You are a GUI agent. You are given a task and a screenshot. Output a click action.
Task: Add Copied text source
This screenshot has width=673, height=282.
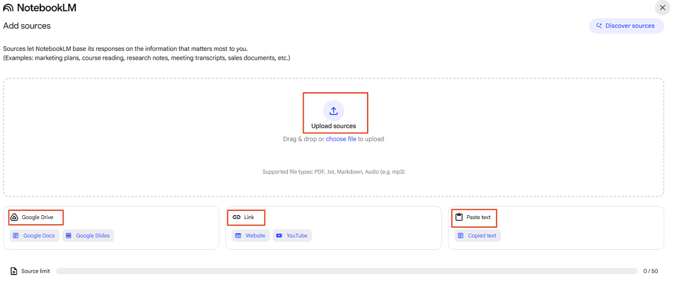478,236
